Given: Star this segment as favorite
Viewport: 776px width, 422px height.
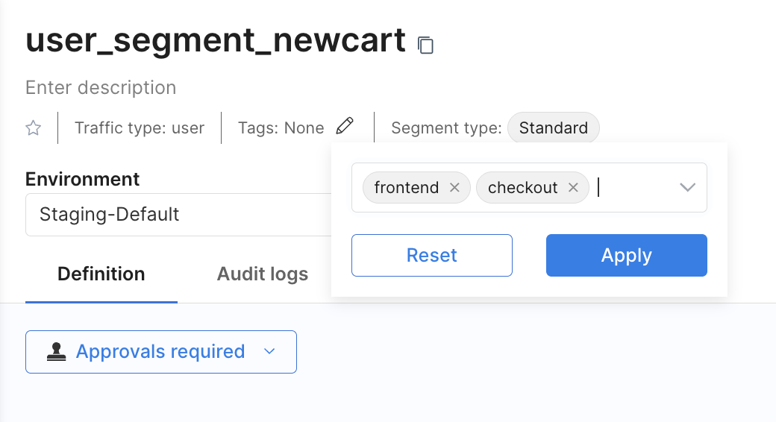Looking at the screenshot, I should point(33,128).
